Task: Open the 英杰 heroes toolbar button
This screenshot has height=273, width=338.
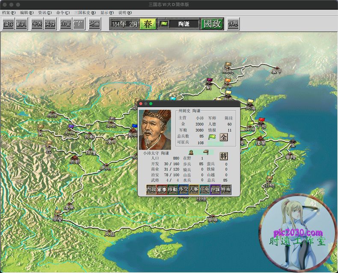Action: (50, 23)
